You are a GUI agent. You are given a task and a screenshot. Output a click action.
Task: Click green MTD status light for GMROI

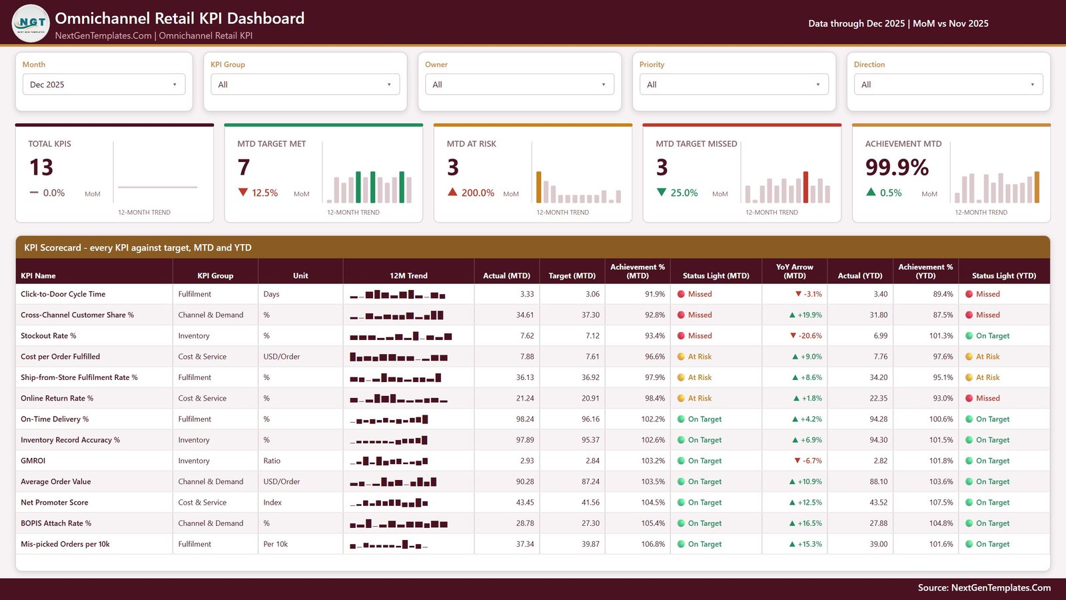(682, 461)
